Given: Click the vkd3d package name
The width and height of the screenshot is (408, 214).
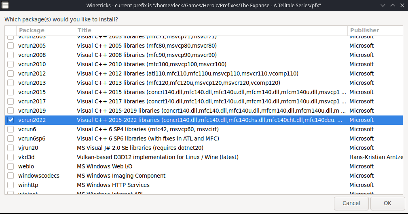Looking at the screenshot, I should point(26,157).
